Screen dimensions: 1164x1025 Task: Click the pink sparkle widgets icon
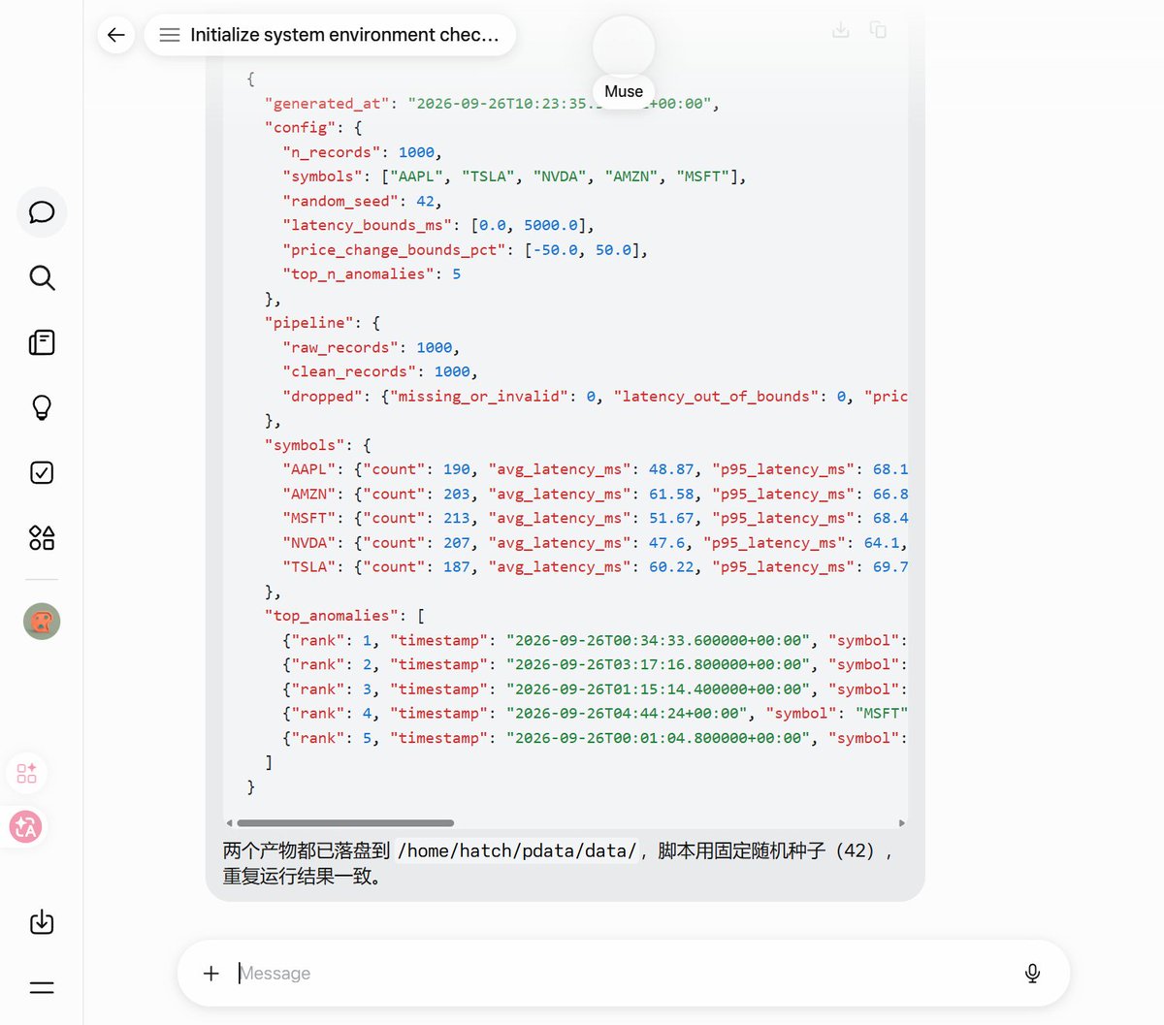pyautogui.click(x=26, y=774)
